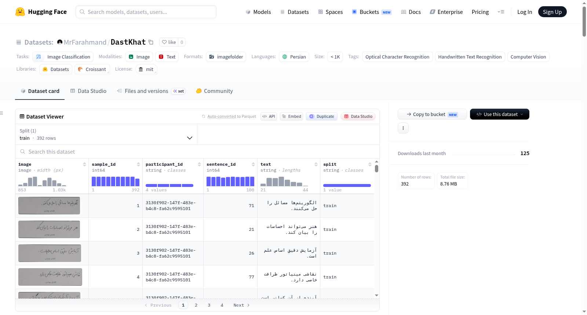Open Enterprise in the top navigation
The image size is (587, 315).
pyautogui.click(x=446, y=12)
